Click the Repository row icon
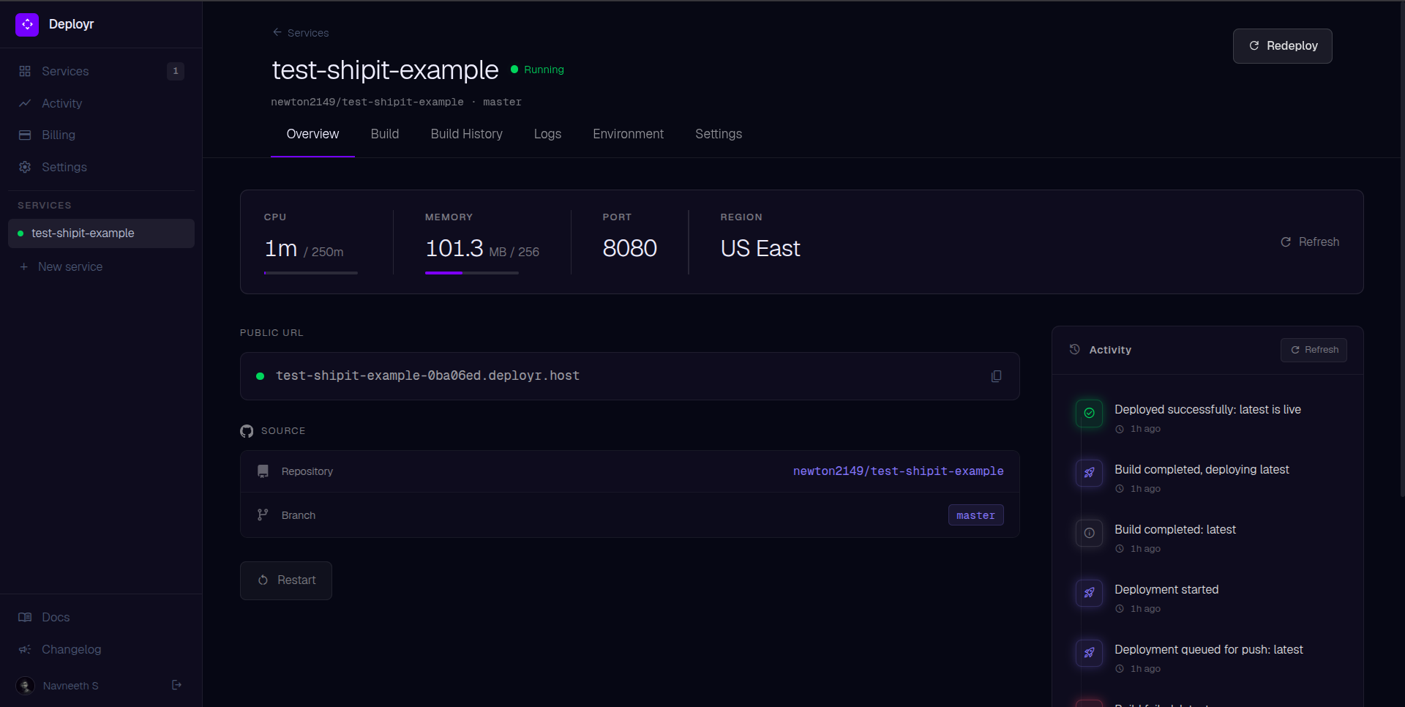This screenshot has height=707, width=1405. tap(263, 471)
